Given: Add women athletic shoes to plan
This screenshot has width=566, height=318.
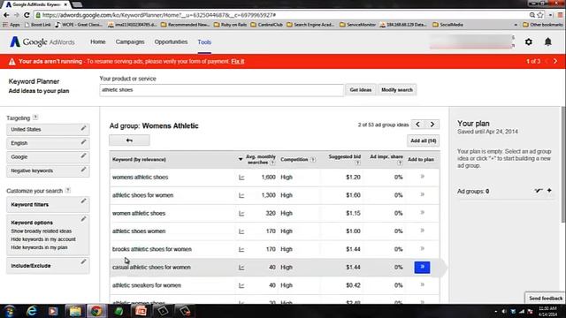Looking at the screenshot, I should tap(423, 213).
